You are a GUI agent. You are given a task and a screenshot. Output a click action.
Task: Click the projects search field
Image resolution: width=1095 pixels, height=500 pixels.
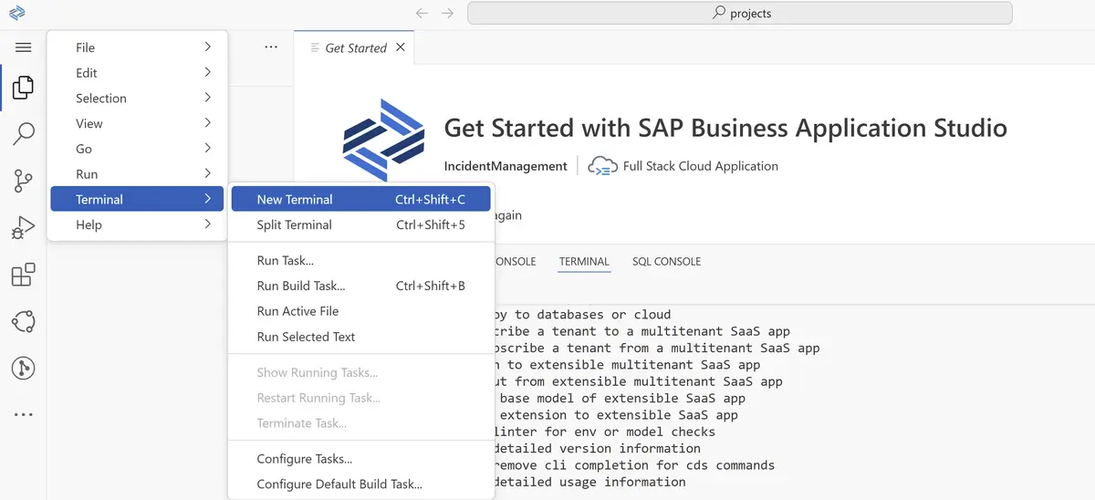click(x=740, y=13)
